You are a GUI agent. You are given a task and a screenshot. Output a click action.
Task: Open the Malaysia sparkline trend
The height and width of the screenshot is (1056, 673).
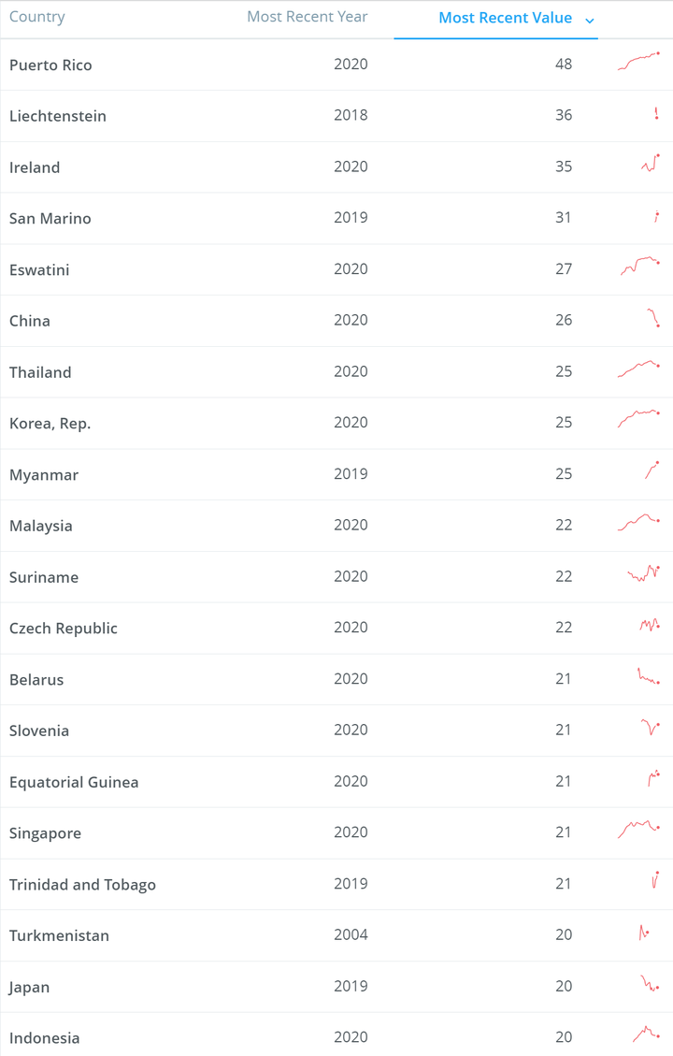639,522
